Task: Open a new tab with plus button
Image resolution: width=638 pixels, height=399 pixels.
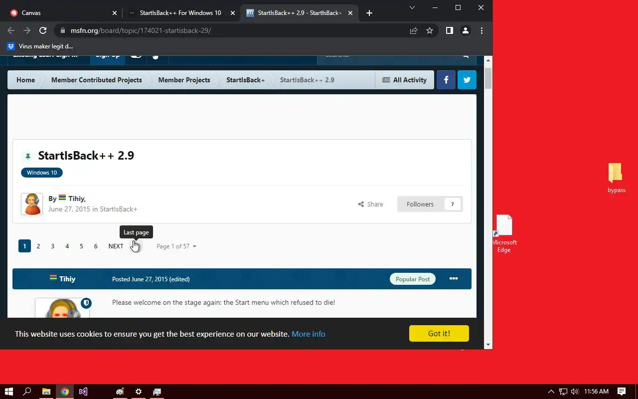Action: point(369,13)
